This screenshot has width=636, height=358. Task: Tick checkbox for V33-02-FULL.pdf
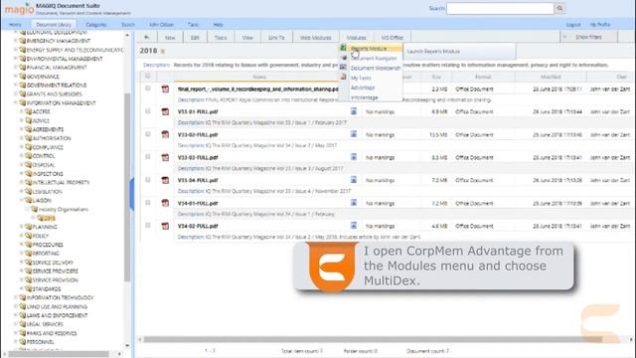pyautogui.click(x=148, y=133)
